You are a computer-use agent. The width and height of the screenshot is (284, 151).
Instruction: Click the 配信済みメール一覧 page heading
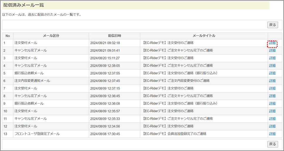pos(24,5)
